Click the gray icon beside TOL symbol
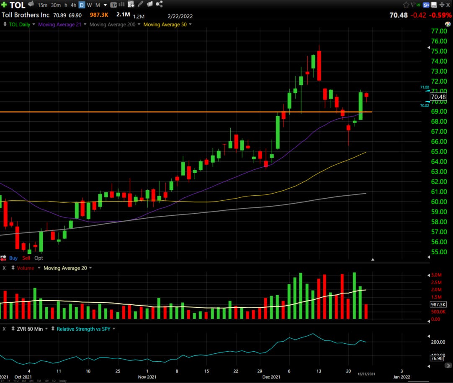453x383 pixels. pos(31,4)
